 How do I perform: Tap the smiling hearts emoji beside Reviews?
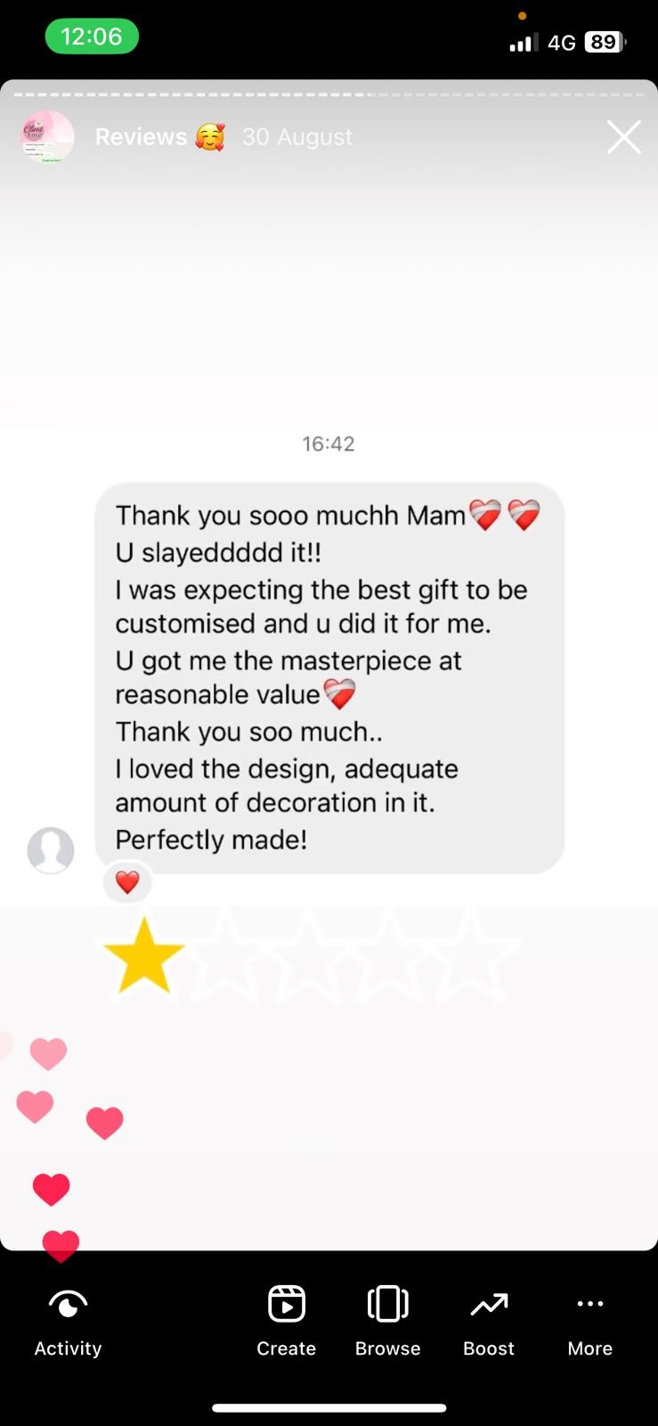(210, 136)
